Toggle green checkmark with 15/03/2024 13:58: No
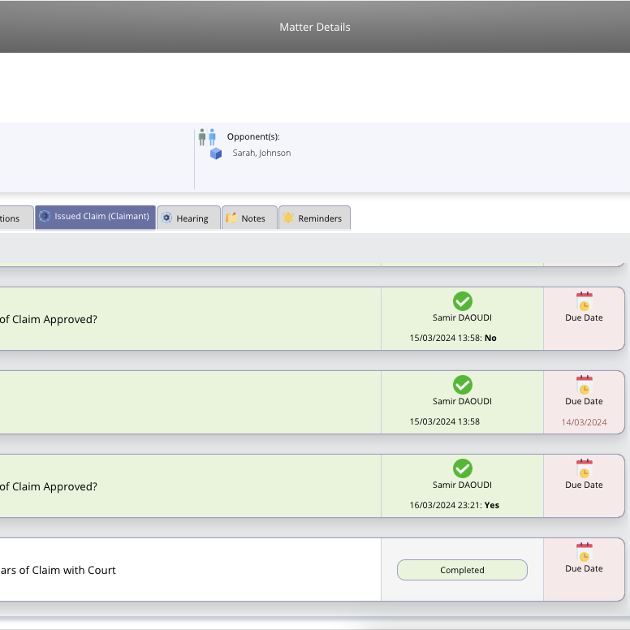This screenshot has height=630, width=630. point(463,301)
